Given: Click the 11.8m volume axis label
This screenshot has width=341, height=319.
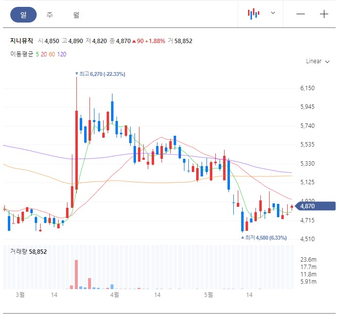Looking at the screenshot, I should coord(308,274).
